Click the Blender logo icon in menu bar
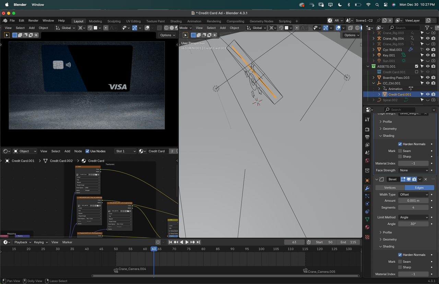The image size is (439, 284). point(5,21)
